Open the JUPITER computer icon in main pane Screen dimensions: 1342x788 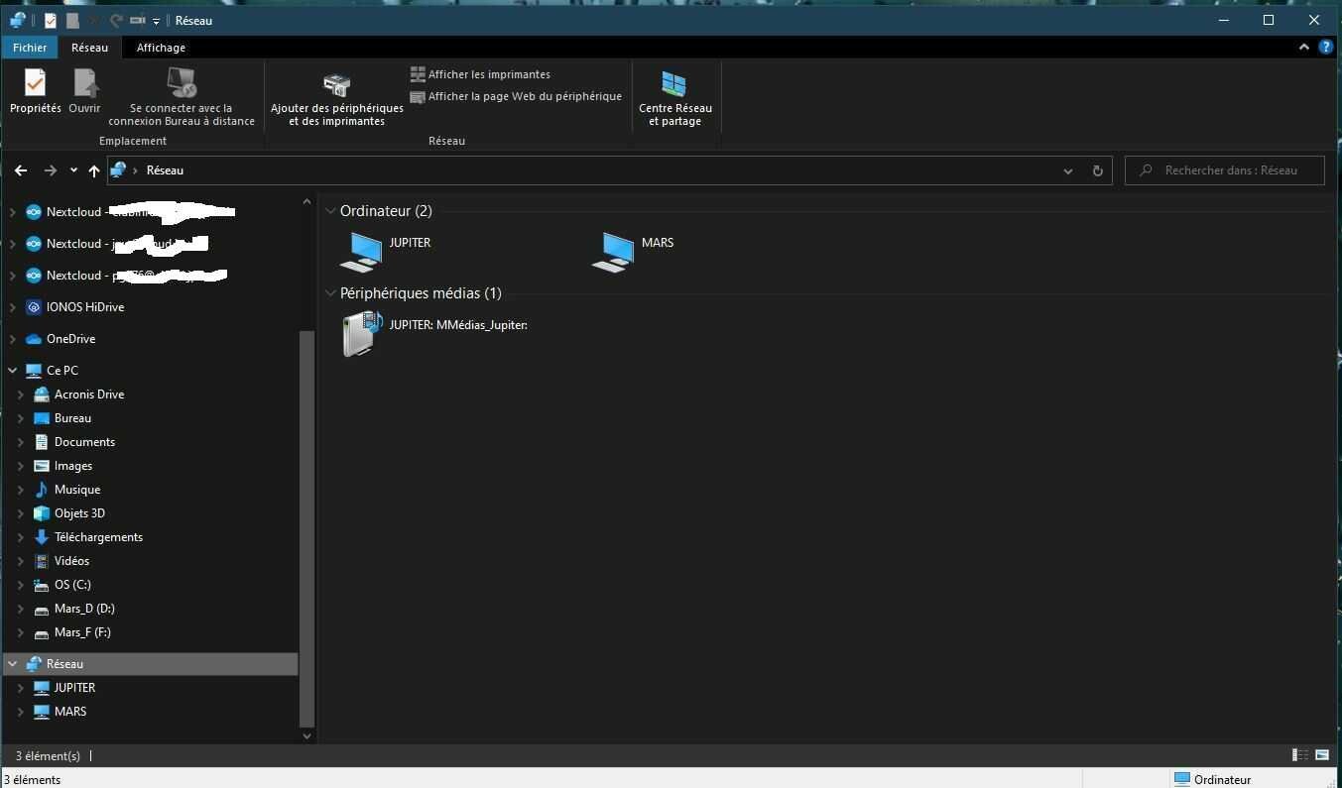(361, 252)
